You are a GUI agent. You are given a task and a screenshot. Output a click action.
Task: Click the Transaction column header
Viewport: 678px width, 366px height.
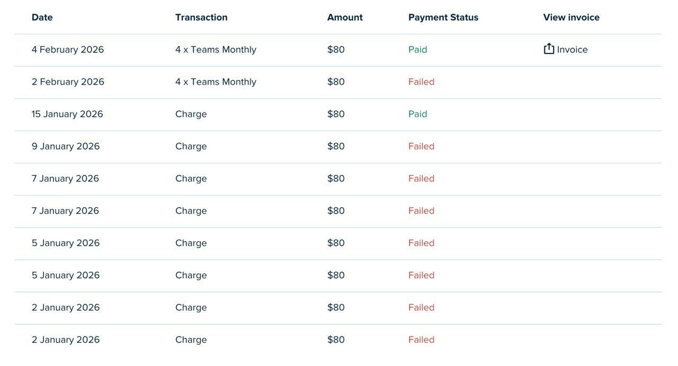point(201,17)
